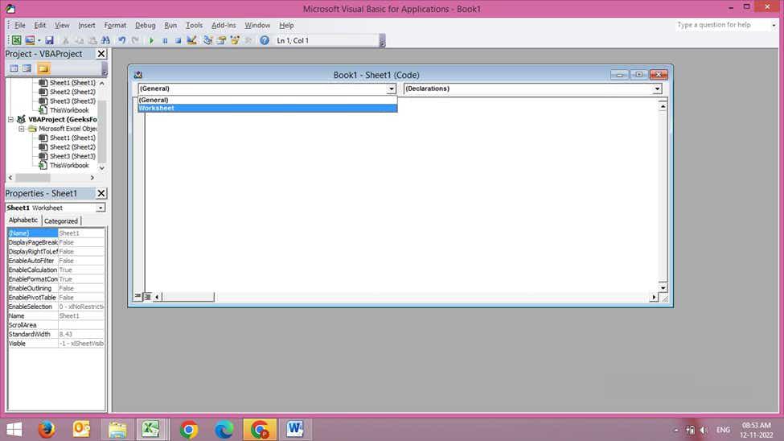
Task: Switch to the Categorized properties tab
Action: click(x=61, y=220)
